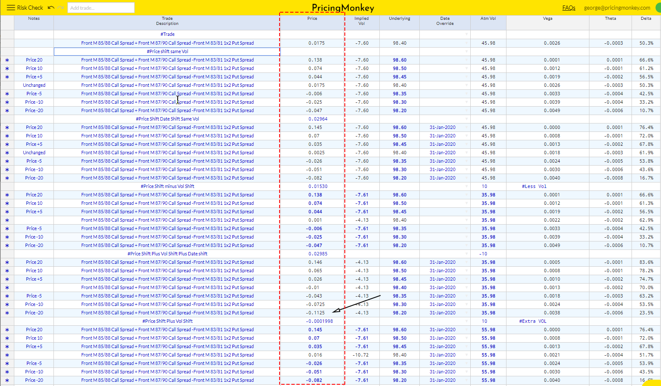Open Date Override dropdown on the row priced 0.001
661x386 pixels.
pos(466,220)
